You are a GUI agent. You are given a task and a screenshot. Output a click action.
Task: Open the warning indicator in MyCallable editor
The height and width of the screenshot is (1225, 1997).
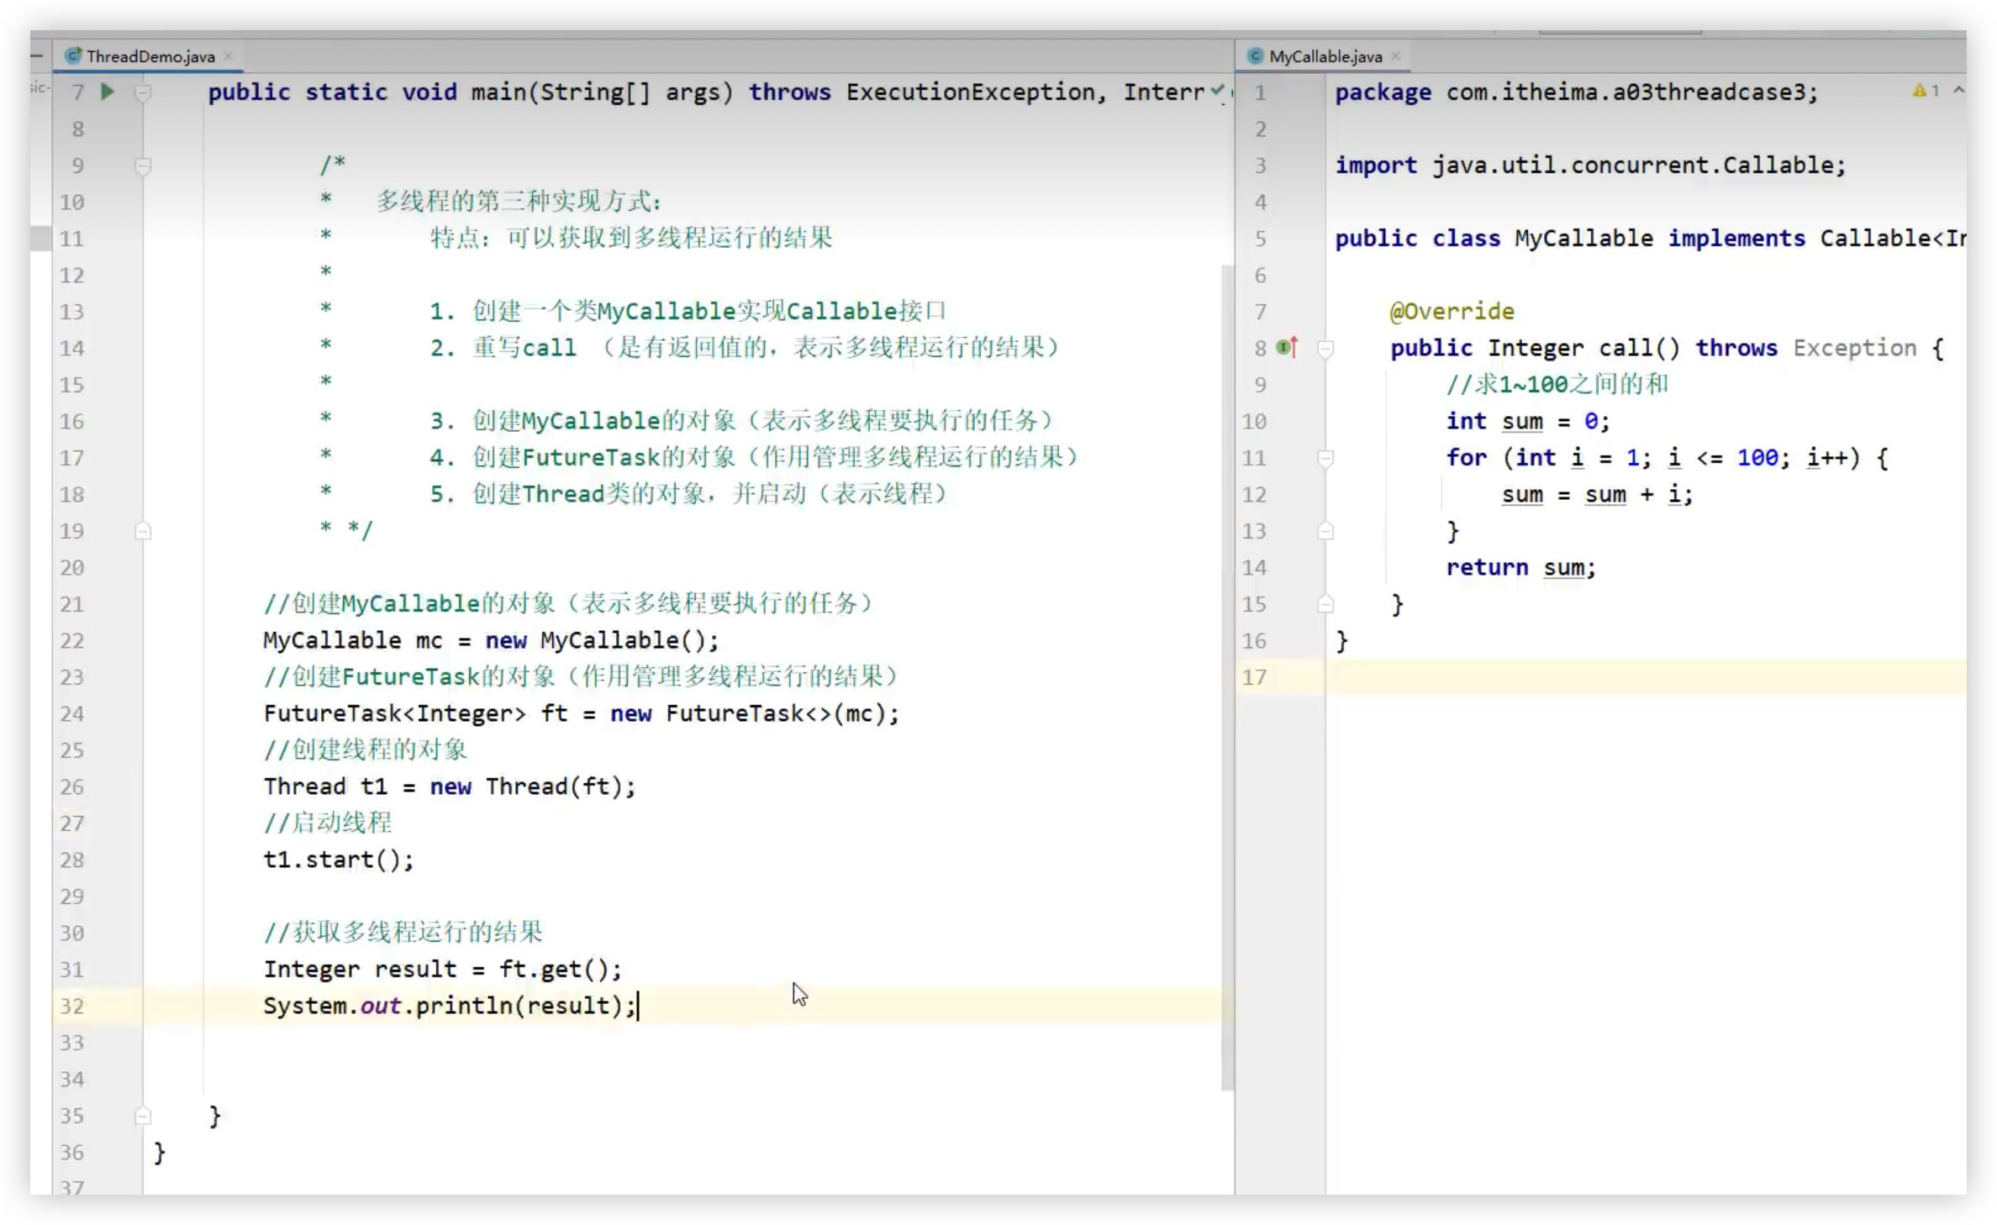point(1926,91)
